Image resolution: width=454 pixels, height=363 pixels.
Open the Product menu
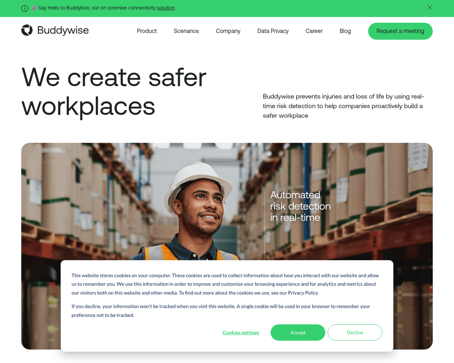coord(147,31)
